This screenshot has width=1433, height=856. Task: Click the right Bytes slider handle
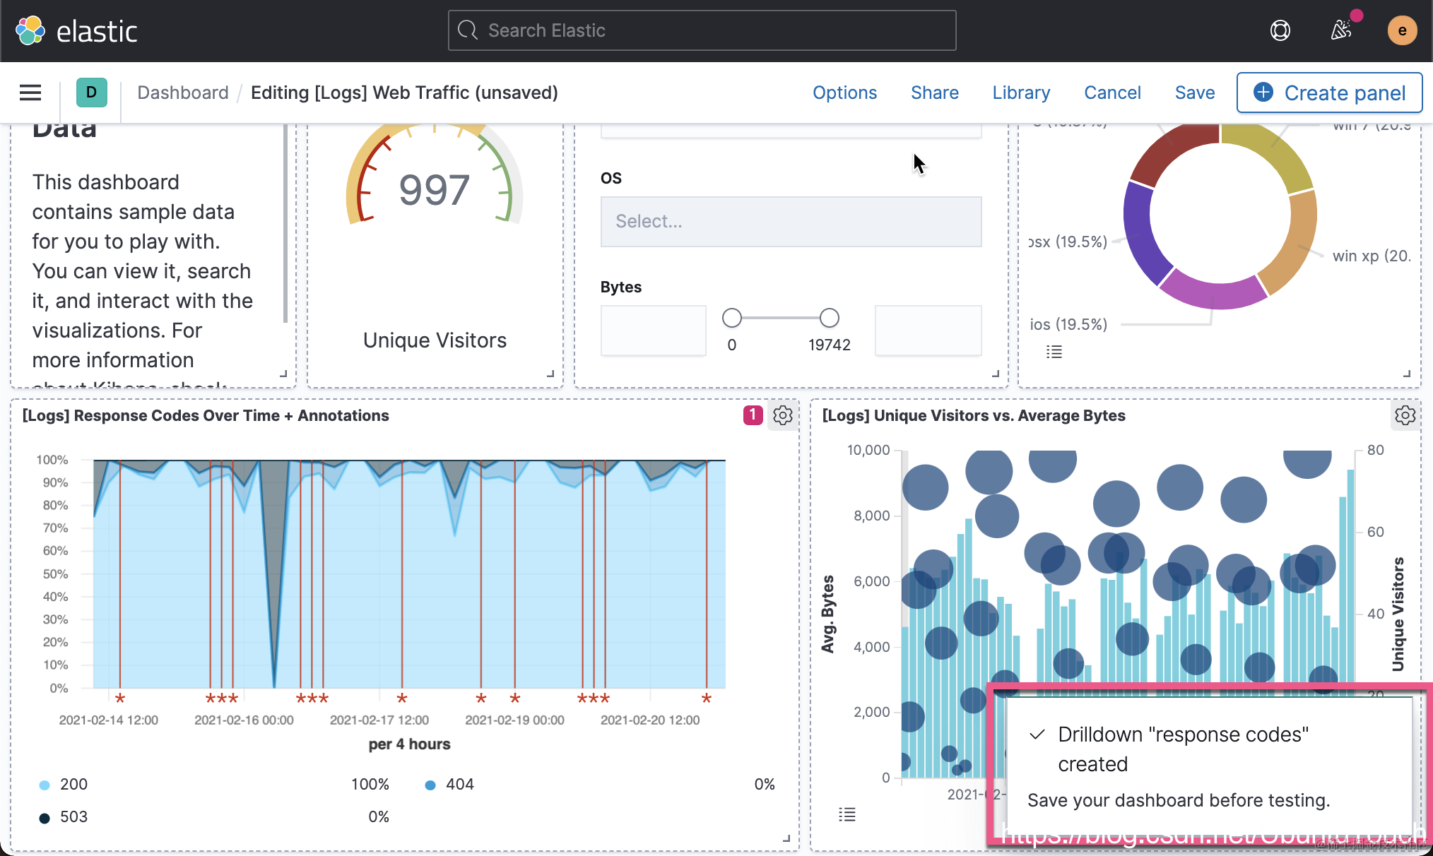coord(829,318)
